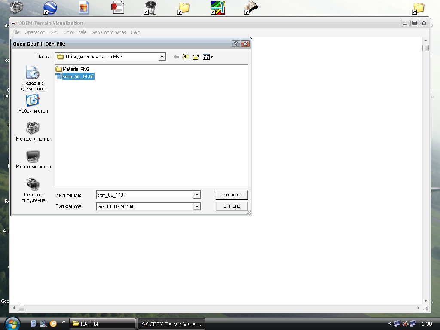This screenshot has width=440, height=330.
Task: Click the Имя файла text field
Action: point(145,195)
